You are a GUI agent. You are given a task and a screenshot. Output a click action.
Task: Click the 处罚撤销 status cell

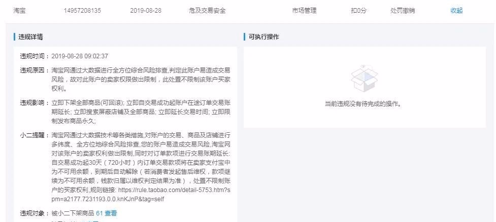(403, 11)
